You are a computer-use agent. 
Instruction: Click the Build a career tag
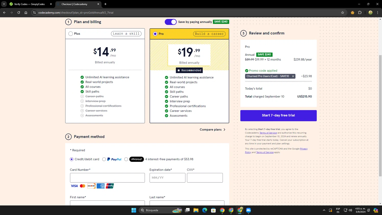pyautogui.click(x=209, y=34)
